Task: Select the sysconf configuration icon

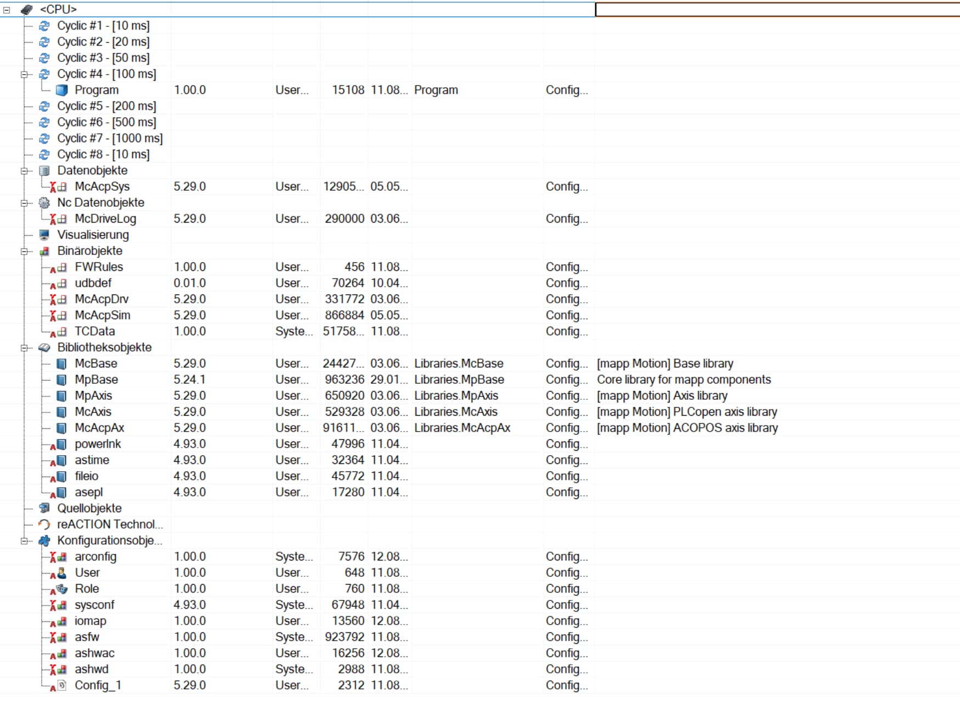Action: (58, 605)
